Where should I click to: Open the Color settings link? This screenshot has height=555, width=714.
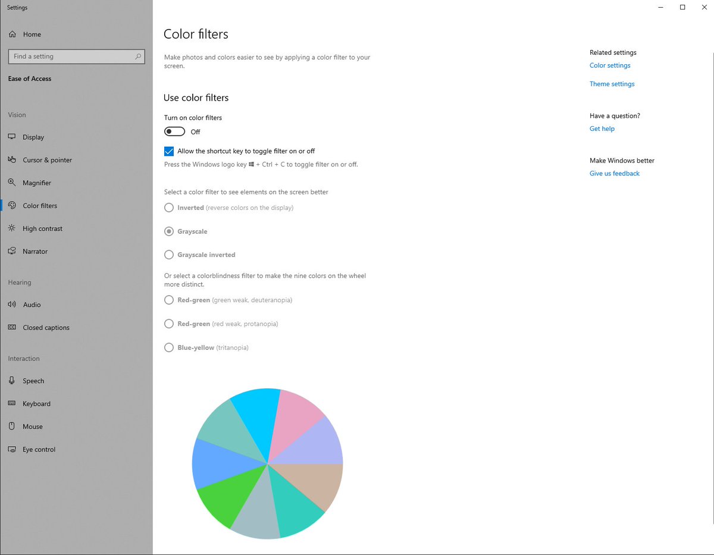pos(610,65)
